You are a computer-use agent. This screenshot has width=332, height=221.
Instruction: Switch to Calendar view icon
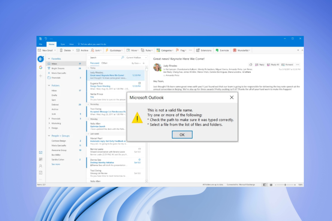[x=40, y=159]
